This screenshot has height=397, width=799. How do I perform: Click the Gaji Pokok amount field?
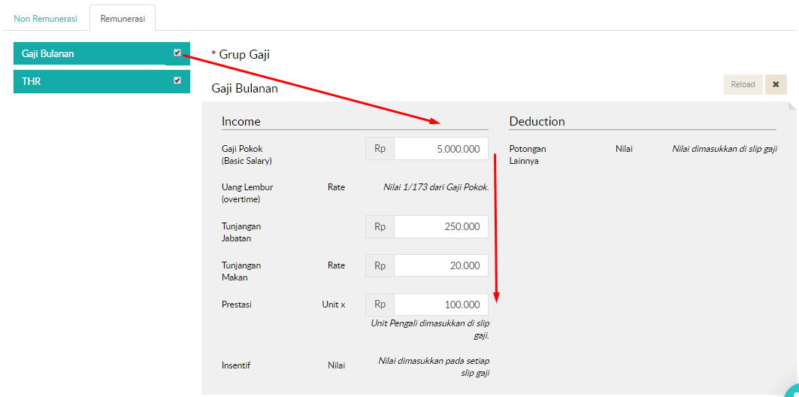click(440, 149)
